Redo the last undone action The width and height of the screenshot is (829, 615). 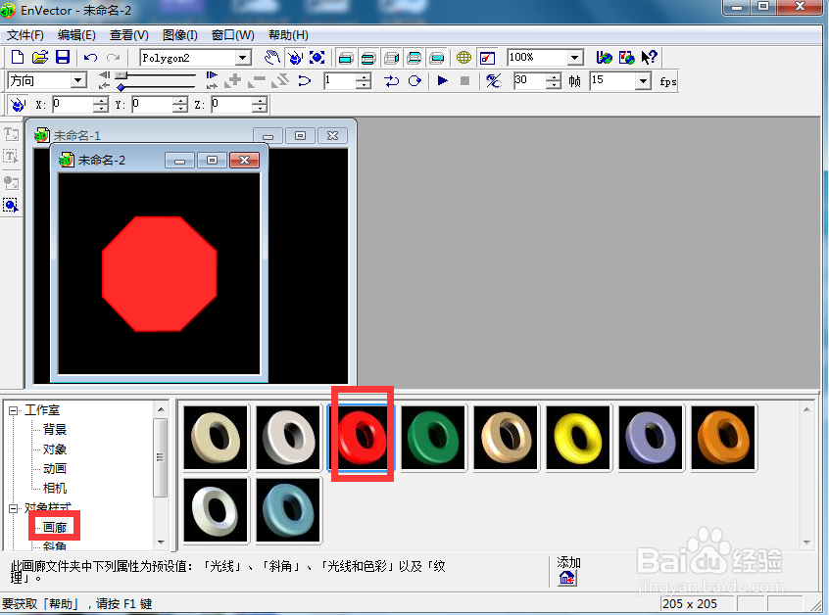[113, 57]
